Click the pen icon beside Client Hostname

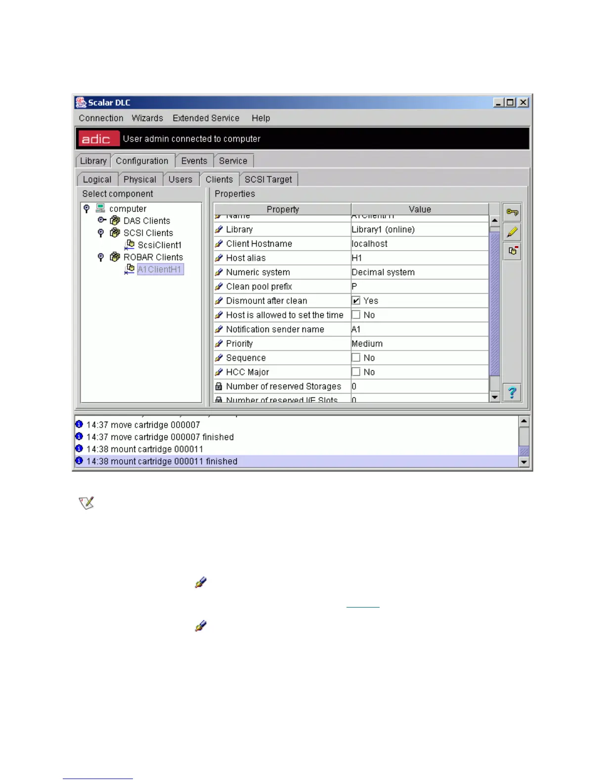point(219,244)
